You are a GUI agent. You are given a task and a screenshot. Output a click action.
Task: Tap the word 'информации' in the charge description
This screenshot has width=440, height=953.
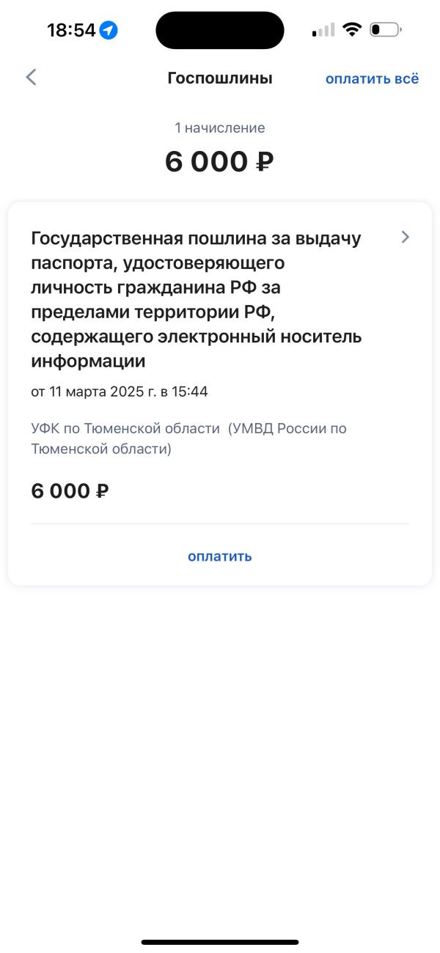88,361
